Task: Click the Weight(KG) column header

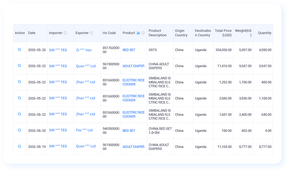Action: pyautogui.click(x=243, y=33)
